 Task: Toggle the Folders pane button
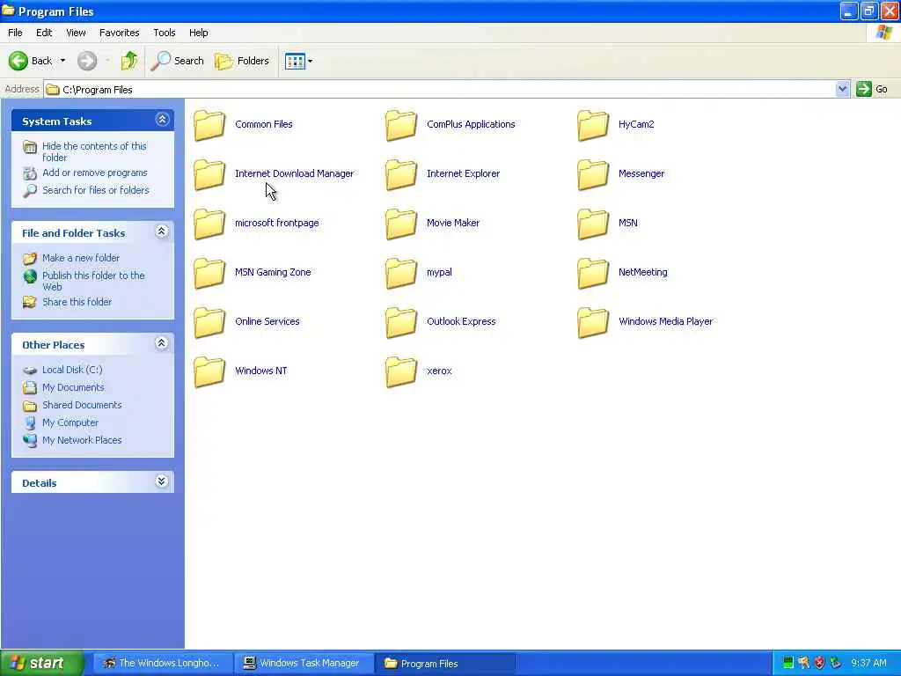click(241, 61)
